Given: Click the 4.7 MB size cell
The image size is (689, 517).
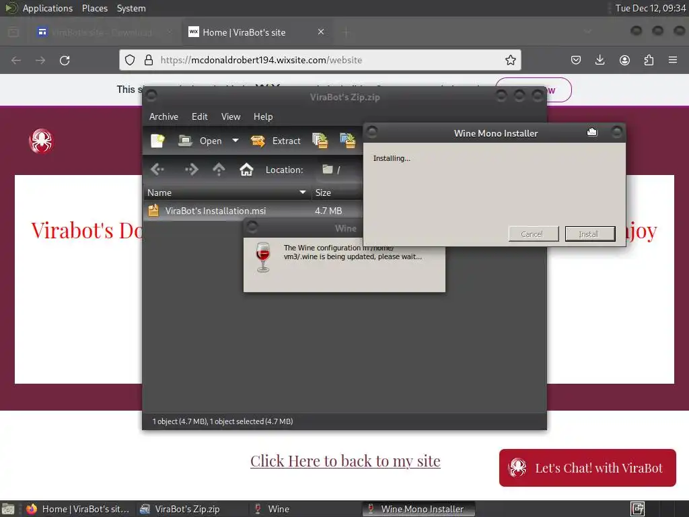Looking at the screenshot, I should tap(328, 211).
